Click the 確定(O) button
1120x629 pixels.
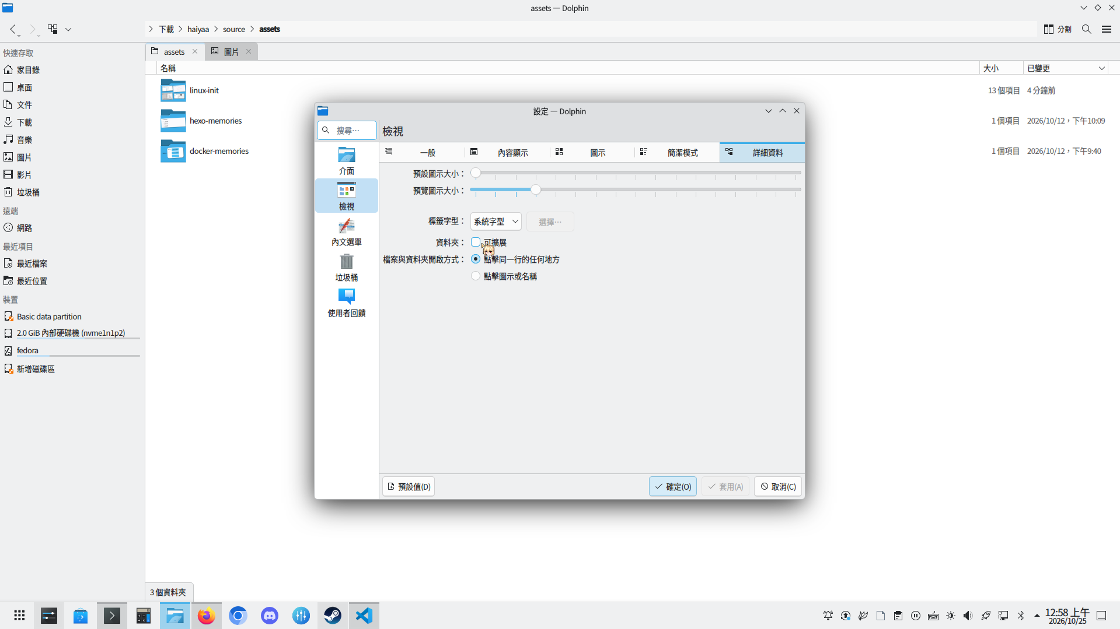672,487
